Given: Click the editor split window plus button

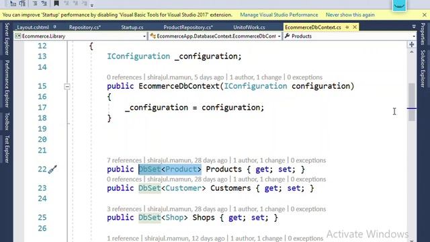Looking at the screenshot, I should [411, 44].
